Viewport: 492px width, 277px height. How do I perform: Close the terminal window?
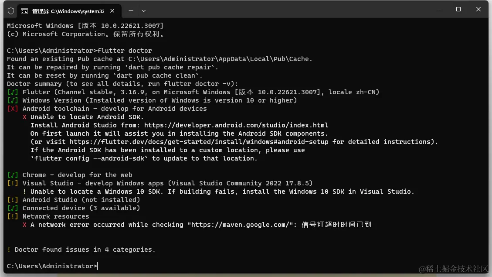(478, 9)
